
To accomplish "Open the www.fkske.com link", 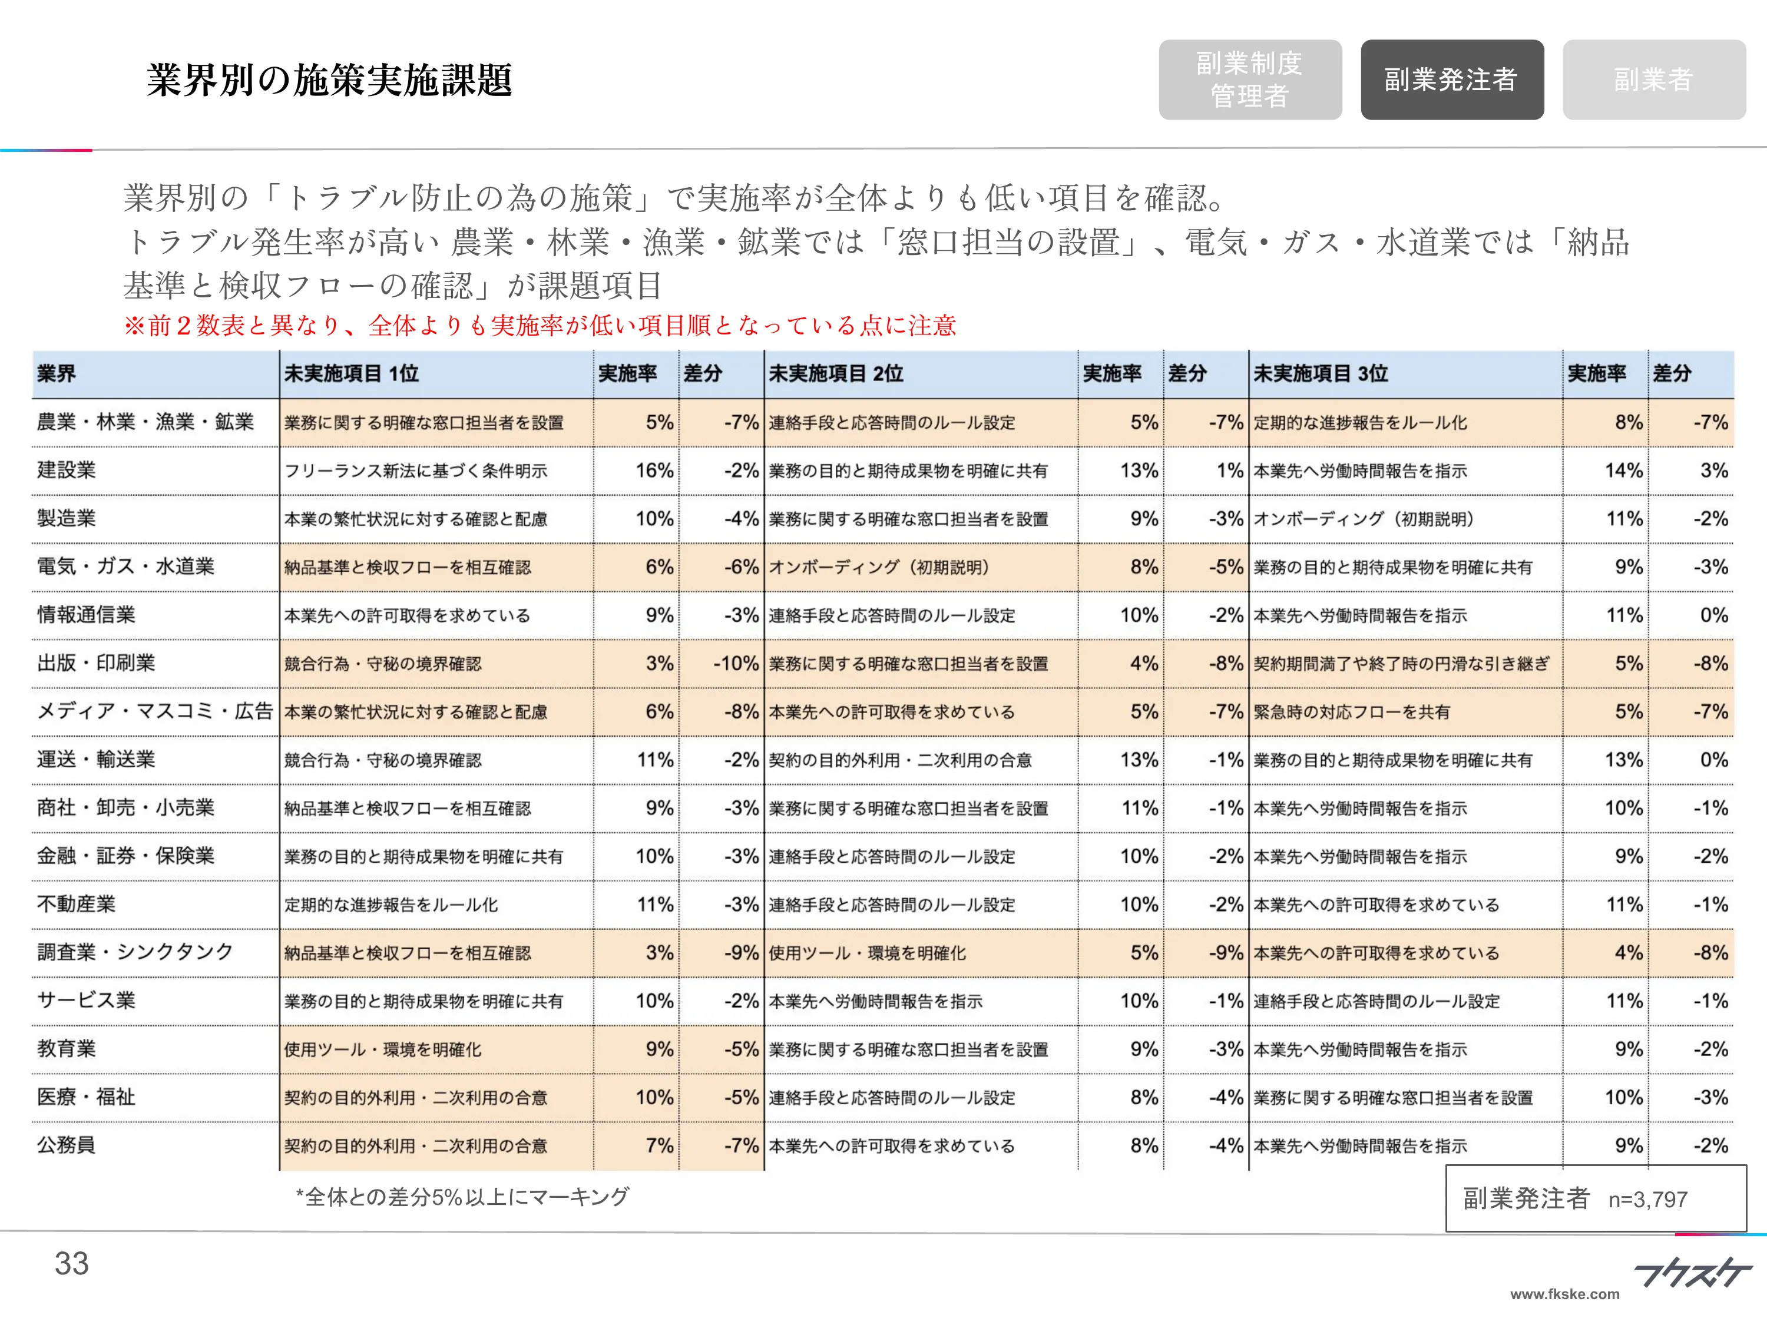I will (x=1564, y=1294).
